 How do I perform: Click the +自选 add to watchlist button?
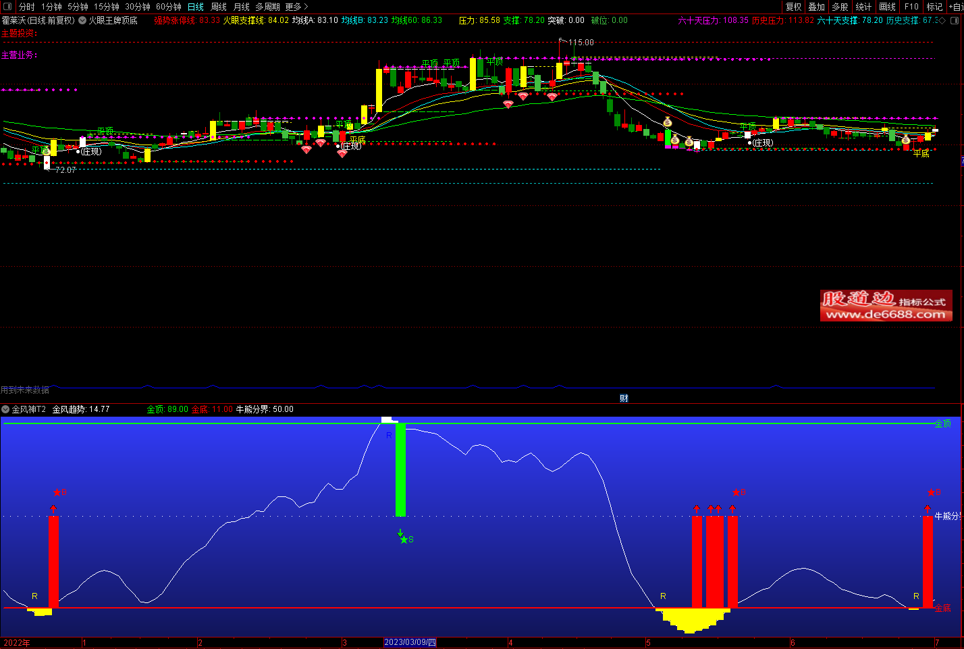[956, 7]
